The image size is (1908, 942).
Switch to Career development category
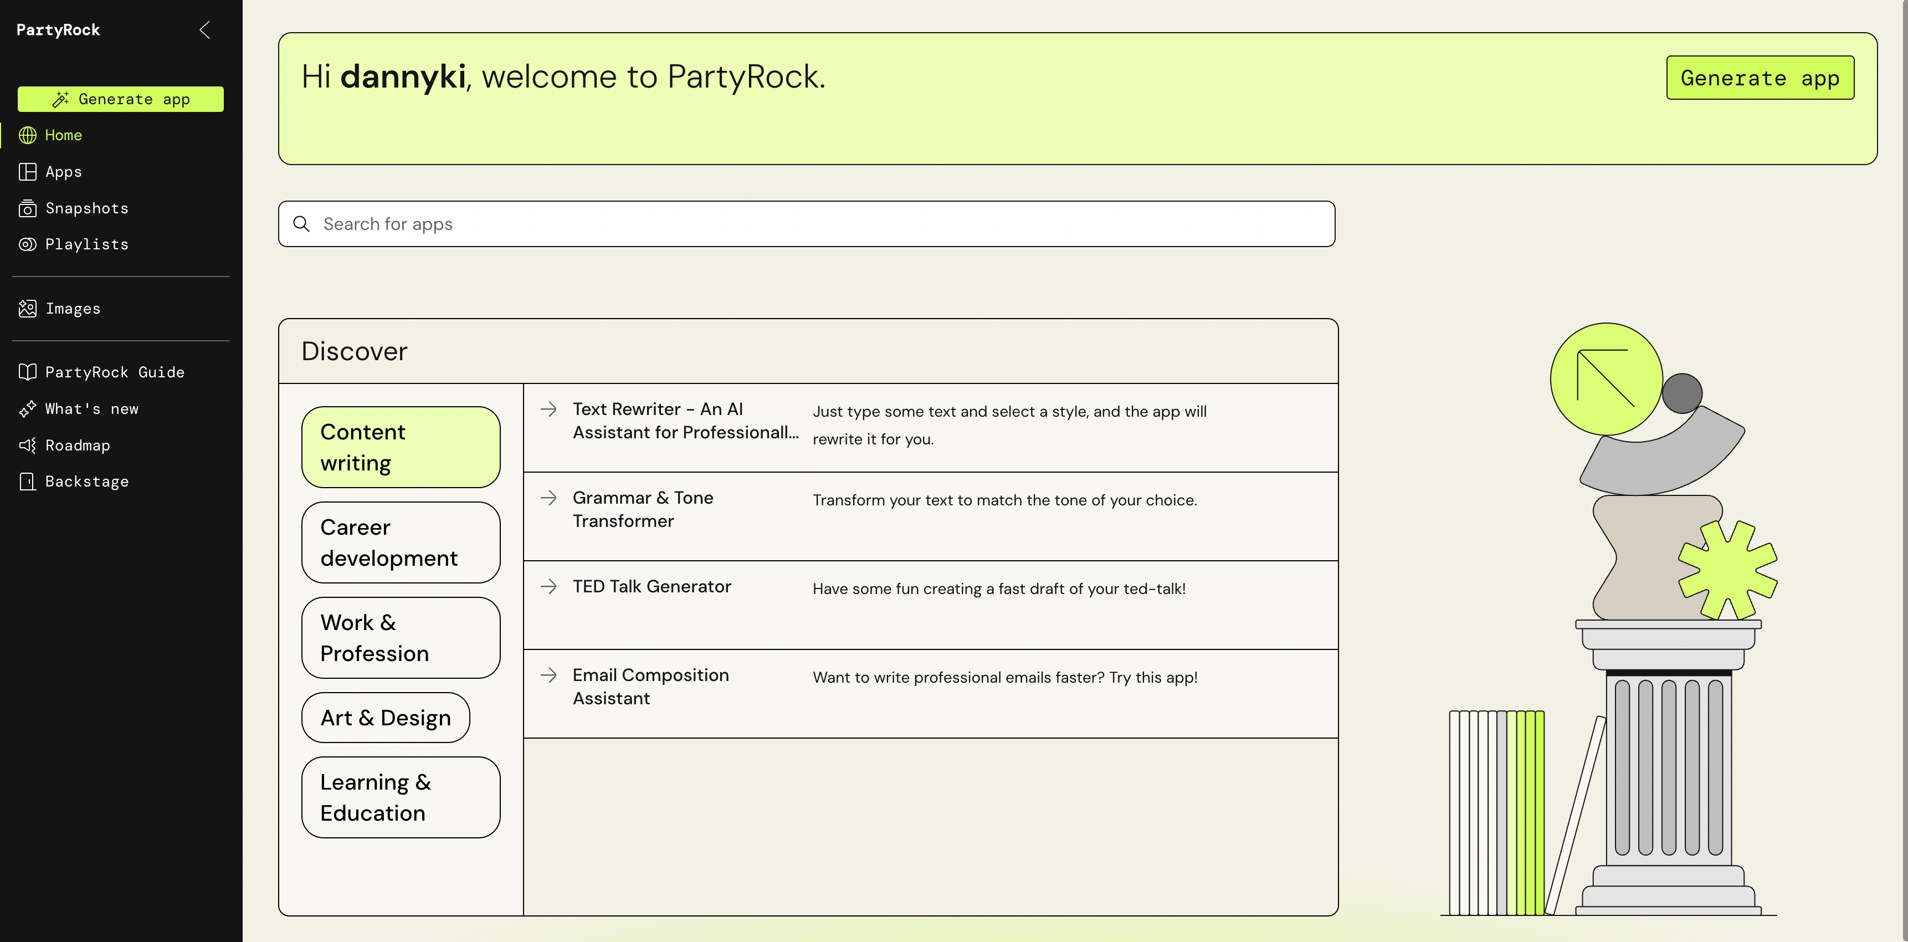tap(401, 543)
